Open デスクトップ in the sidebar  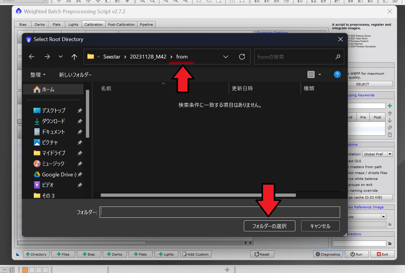pyautogui.click(x=54, y=110)
